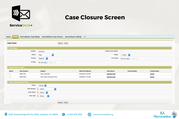The width and height of the screenshot is (179, 119).
Task: Open George Ayub link for case 00001301
Action: coord(111,74)
